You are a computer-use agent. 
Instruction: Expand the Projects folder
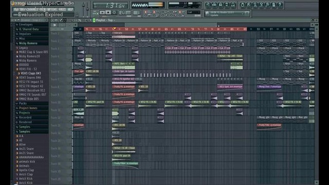tap(24, 113)
